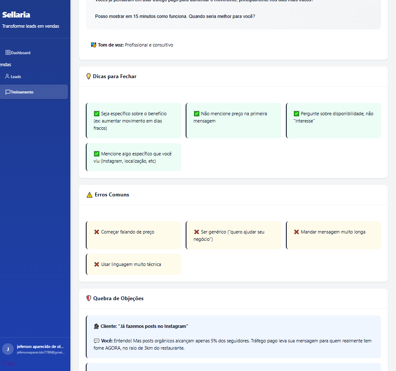Click the Dashboard grid icon in sidebar
Screen dimensions: 396x371
pyautogui.click(x=8, y=53)
